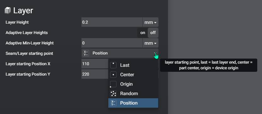Click the X-Y icon in Seam dropdown field
Screen dimensions: 262x114
(x=86, y=53)
